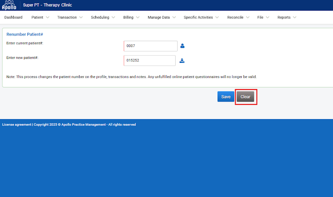The height and width of the screenshot is (197, 333).
Task: Open the License agreement link in footer
Action: [x=17, y=125]
